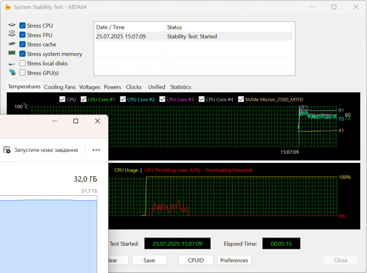Enable the Stress local disks checkbox

point(22,64)
